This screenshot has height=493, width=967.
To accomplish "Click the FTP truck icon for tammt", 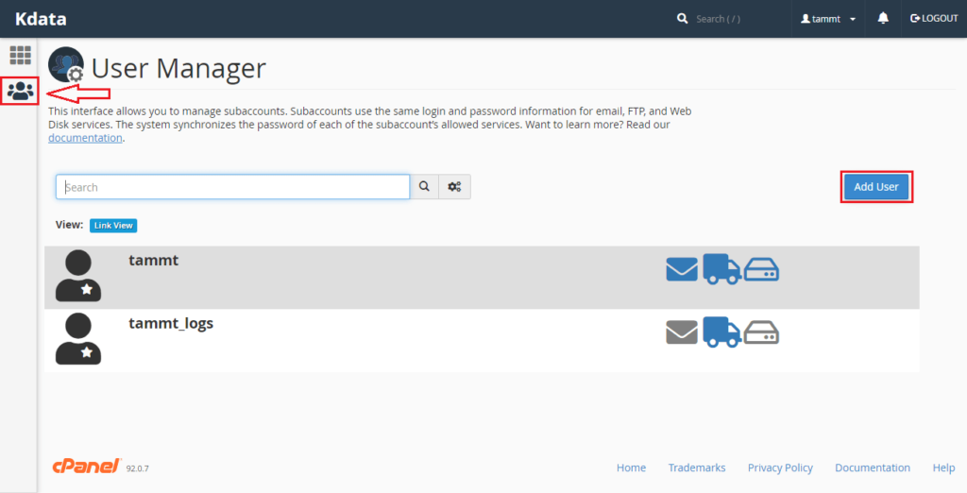I will [721, 269].
